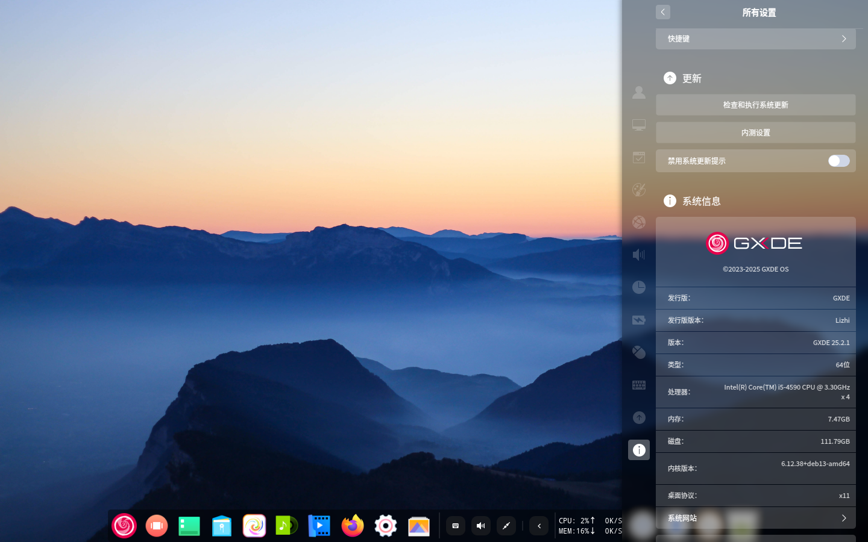Open Keyboard settings from the sidebar keyboard icon

click(x=639, y=385)
